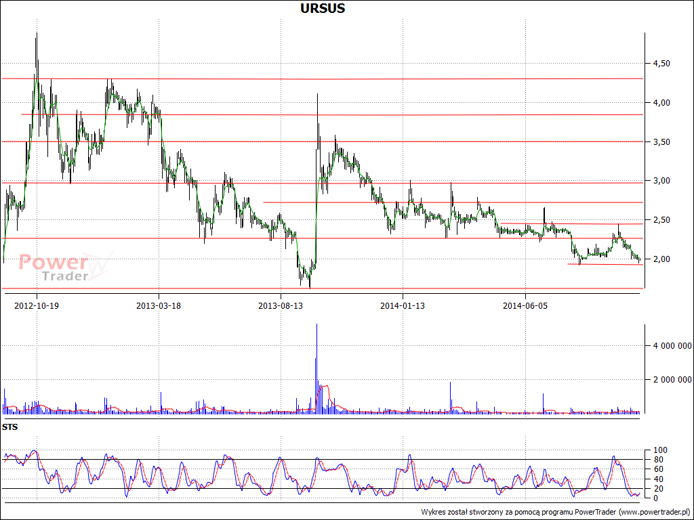The image size is (694, 520).
Task: Click the PowerTrader credit text at bottom
Action: pos(556,512)
